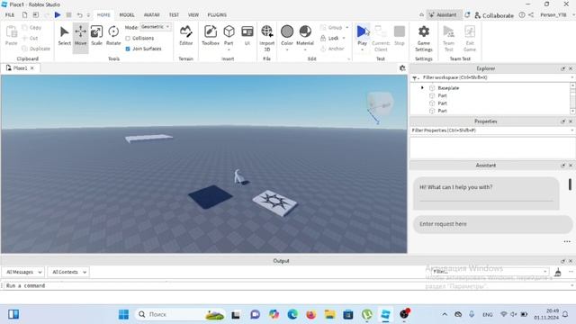Select Baseplate in Explorer
Viewport: 576px width, 324px height.
[x=448, y=88]
